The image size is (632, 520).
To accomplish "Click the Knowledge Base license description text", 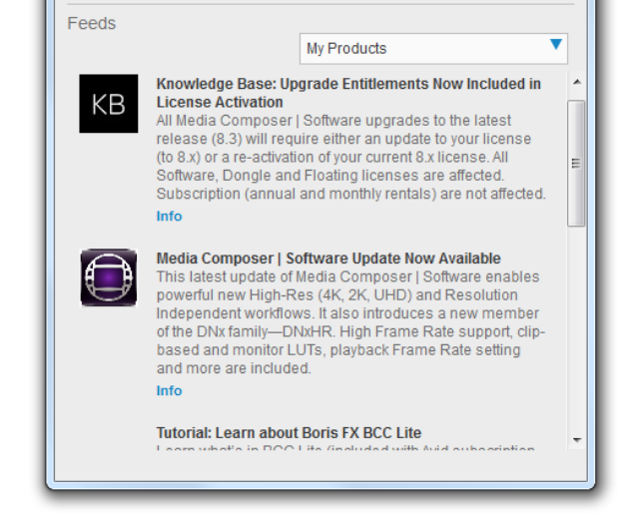I will 350,157.
